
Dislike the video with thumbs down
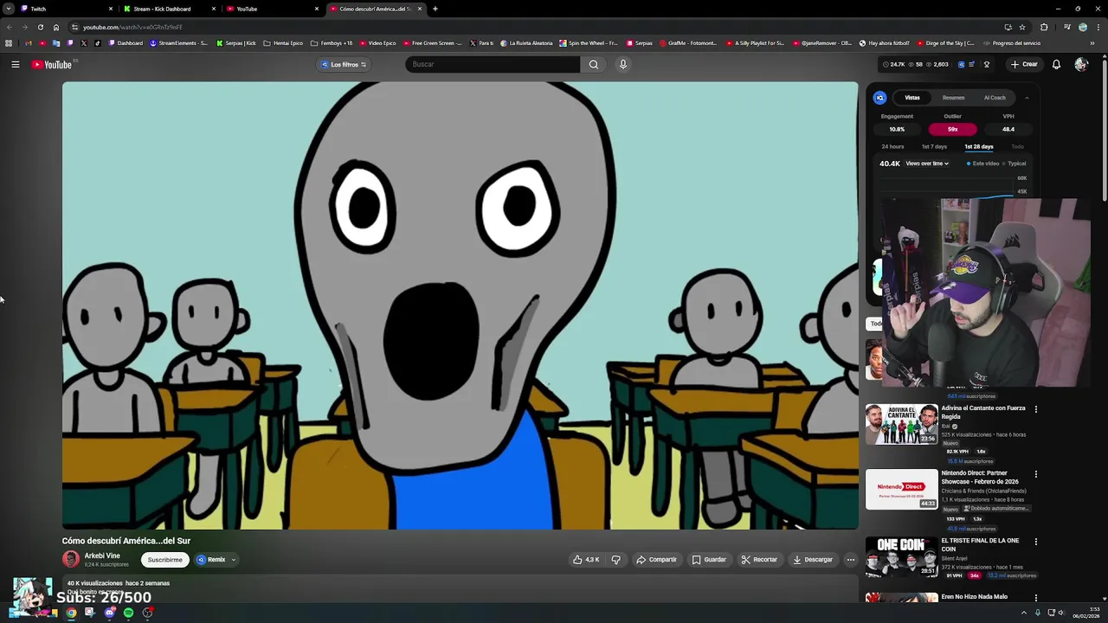[x=615, y=560]
